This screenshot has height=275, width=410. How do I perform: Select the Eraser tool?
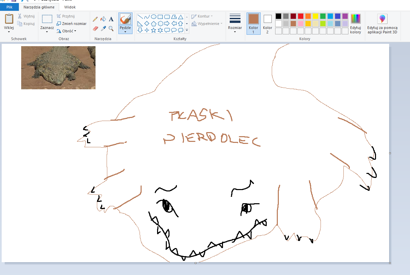click(95, 29)
